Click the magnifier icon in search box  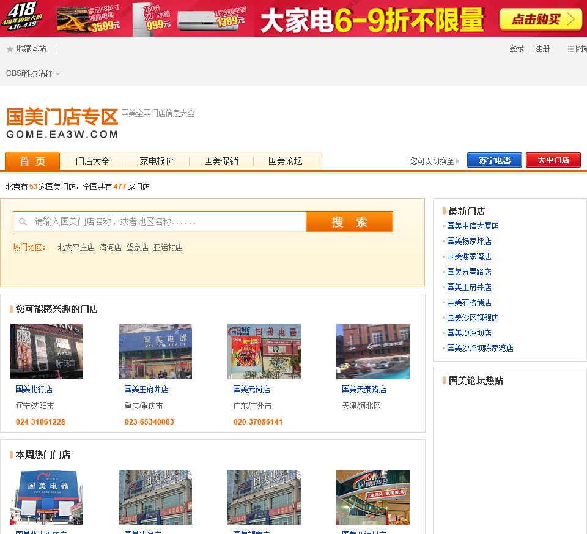23,221
